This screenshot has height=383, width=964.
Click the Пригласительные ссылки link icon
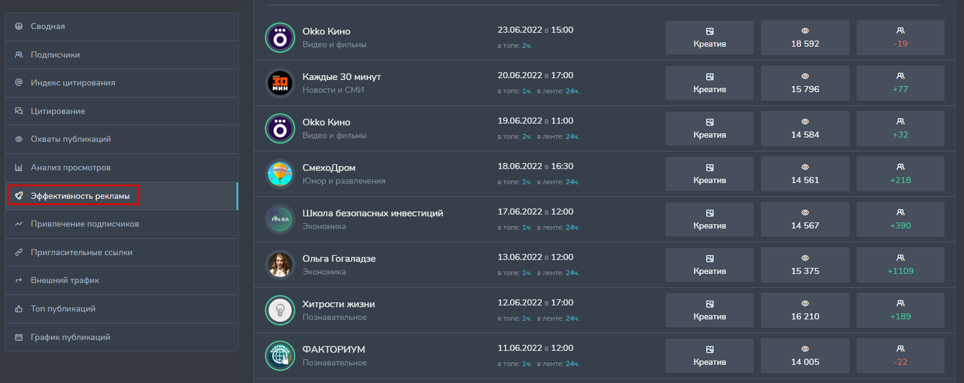pyautogui.click(x=19, y=252)
